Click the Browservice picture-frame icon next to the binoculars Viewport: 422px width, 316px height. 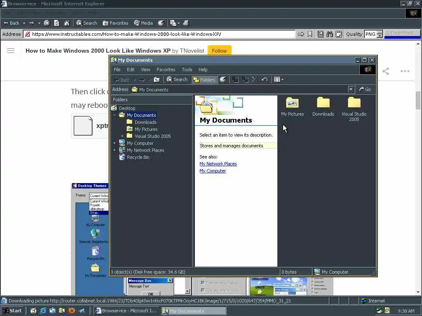[x=321, y=34]
